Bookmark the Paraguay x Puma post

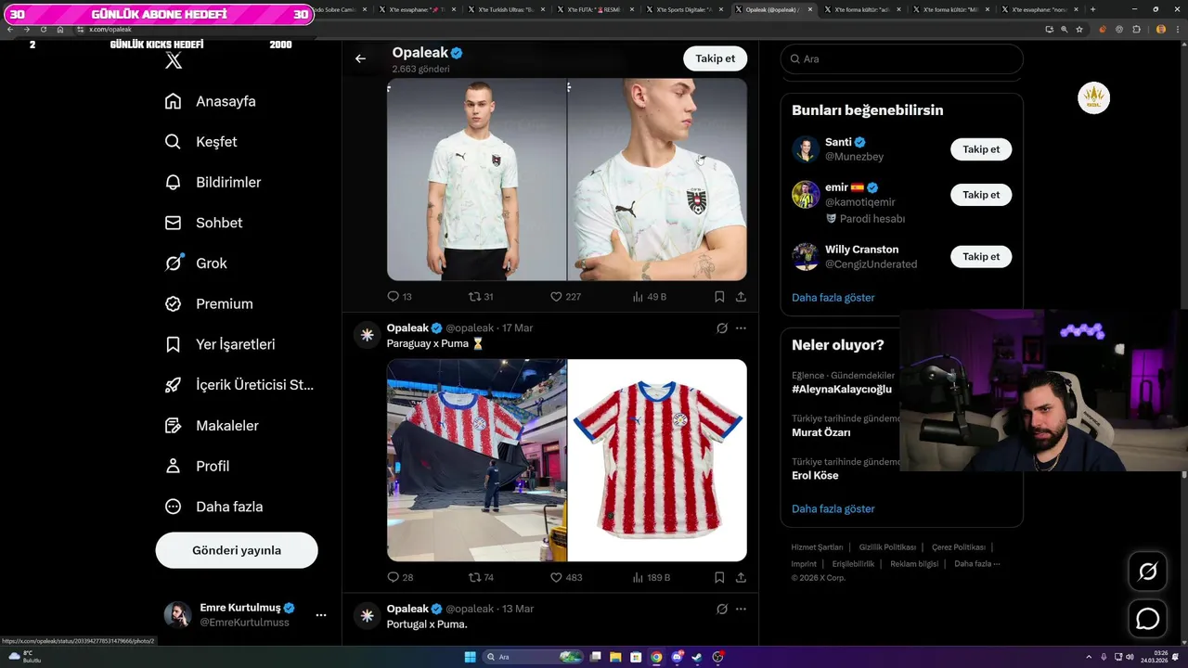tap(719, 577)
